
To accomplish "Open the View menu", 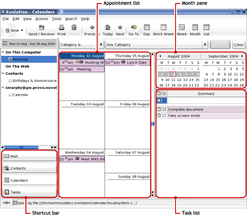I will pyautogui.click(x=27, y=19).
